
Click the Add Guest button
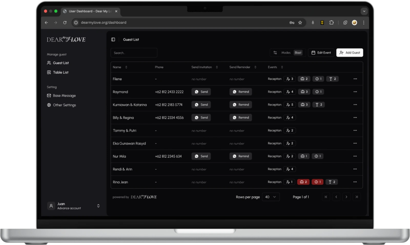coord(349,53)
